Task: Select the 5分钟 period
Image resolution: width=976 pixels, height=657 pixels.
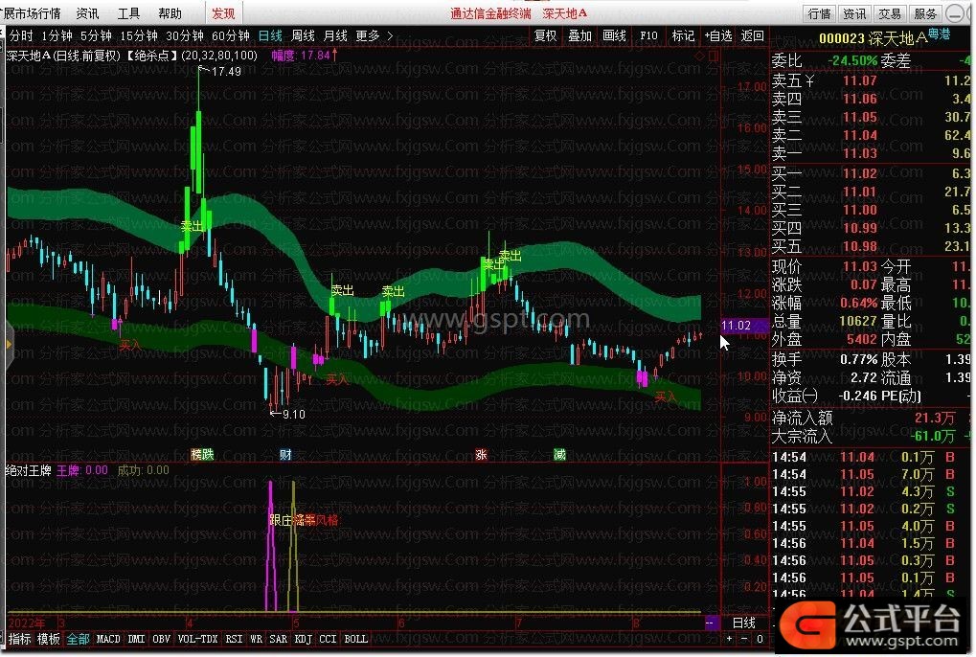Action: pyautogui.click(x=96, y=36)
